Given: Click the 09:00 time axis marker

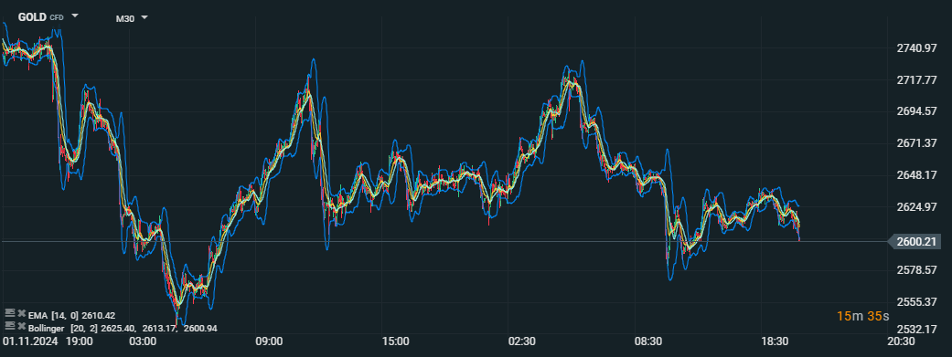Looking at the screenshot, I should coord(269,341).
